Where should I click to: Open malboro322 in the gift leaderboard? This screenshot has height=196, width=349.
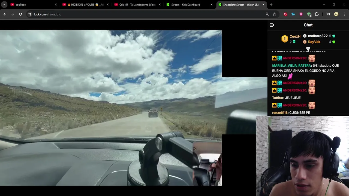pyautogui.click(x=318, y=36)
